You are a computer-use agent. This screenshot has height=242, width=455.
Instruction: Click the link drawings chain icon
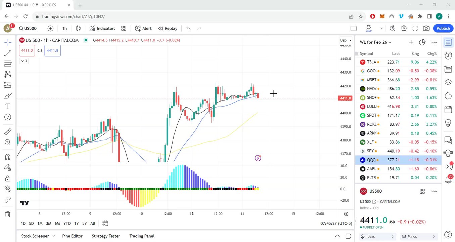[8, 200]
